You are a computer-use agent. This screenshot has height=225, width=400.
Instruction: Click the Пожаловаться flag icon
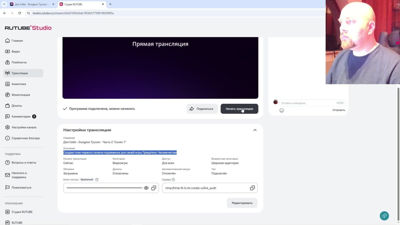(x=8, y=187)
